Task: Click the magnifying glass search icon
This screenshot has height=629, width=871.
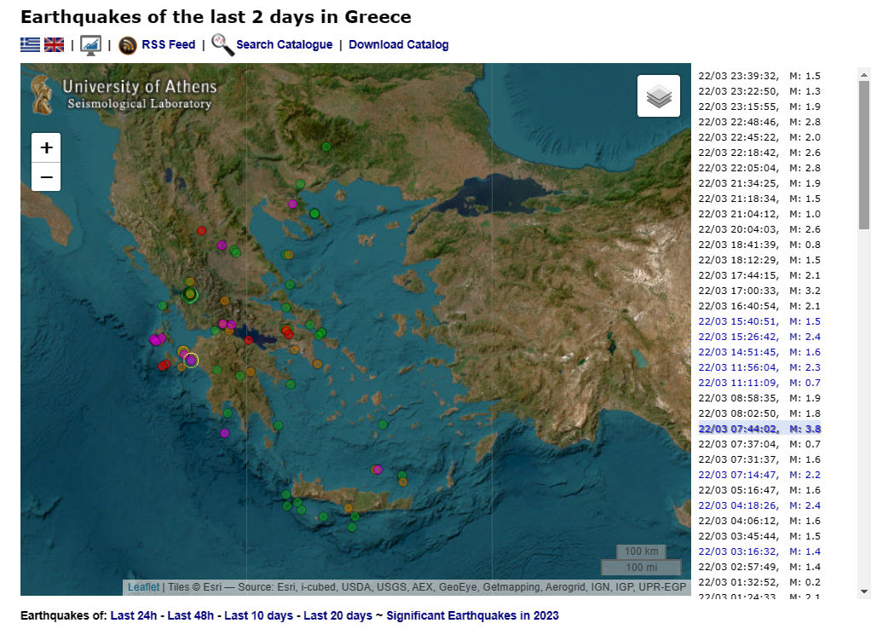Action: pyautogui.click(x=222, y=45)
